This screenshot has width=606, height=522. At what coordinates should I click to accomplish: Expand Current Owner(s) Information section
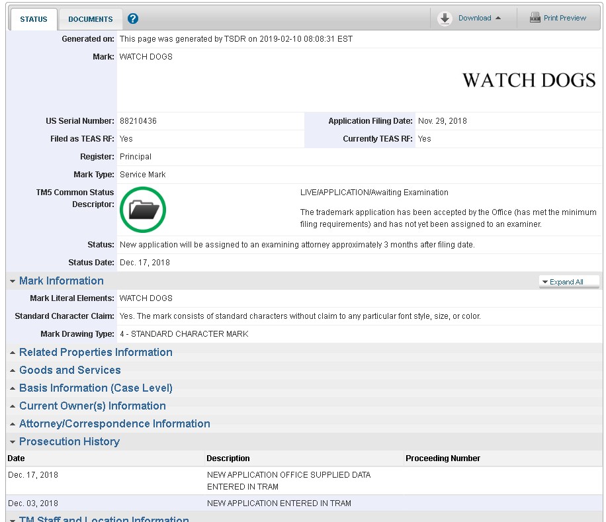92,406
